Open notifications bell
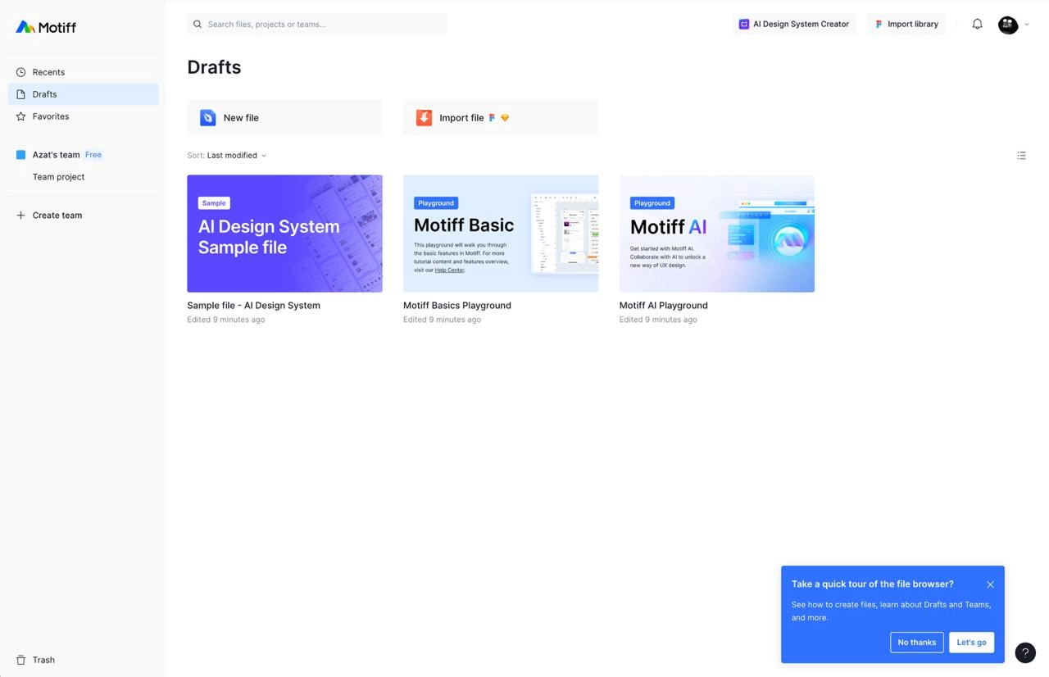Screen dimensions: 1049x677 [x=977, y=25]
